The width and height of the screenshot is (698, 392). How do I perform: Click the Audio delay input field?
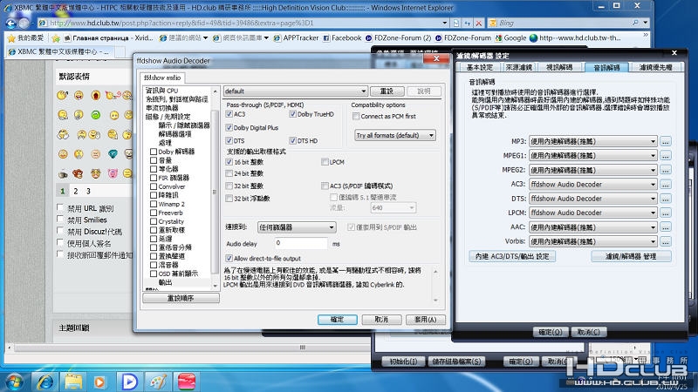(300, 243)
